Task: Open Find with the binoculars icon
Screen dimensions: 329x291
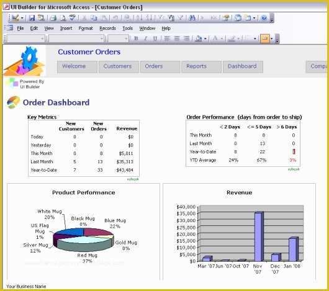Action: click(x=192, y=18)
